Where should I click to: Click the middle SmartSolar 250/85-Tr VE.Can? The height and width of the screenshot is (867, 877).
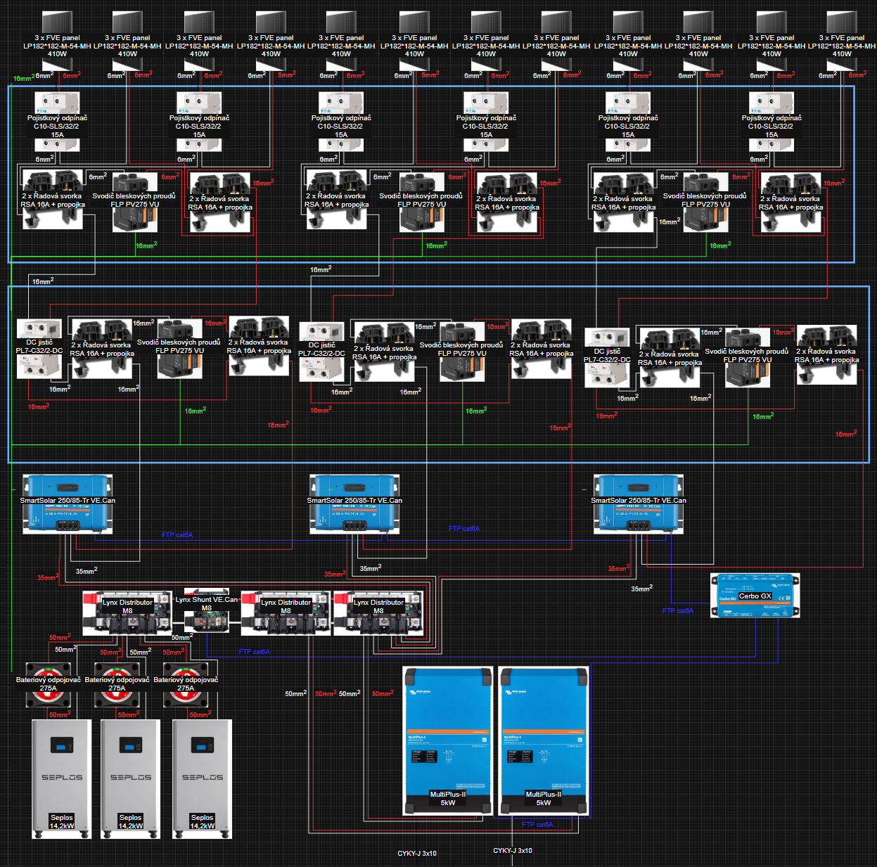pyautogui.click(x=354, y=503)
